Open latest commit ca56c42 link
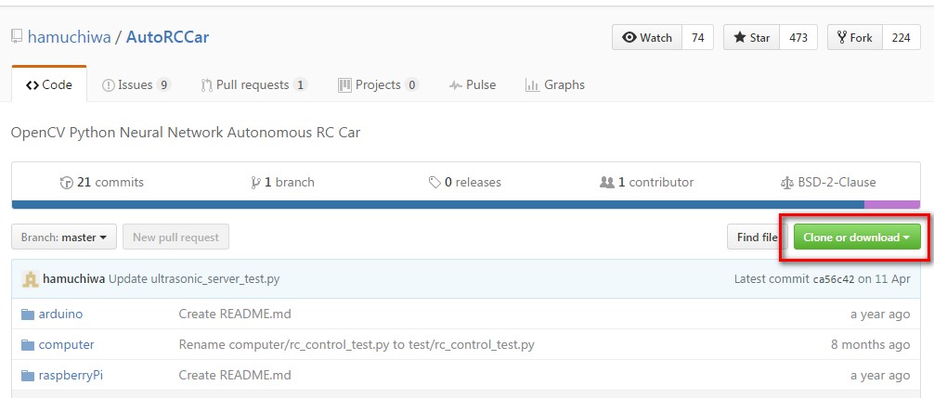Image resolution: width=934 pixels, height=398 pixels. pos(834,279)
